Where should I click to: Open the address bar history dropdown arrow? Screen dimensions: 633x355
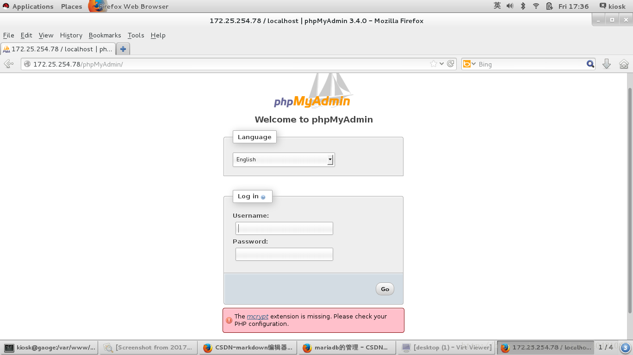click(x=441, y=64)
